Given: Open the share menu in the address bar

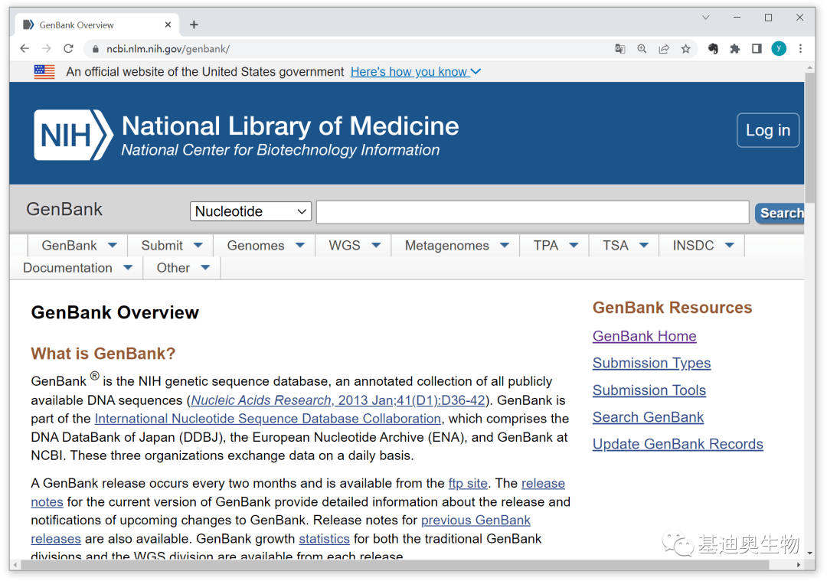Looking at the screenshot, I should click(x=664, y=48).
